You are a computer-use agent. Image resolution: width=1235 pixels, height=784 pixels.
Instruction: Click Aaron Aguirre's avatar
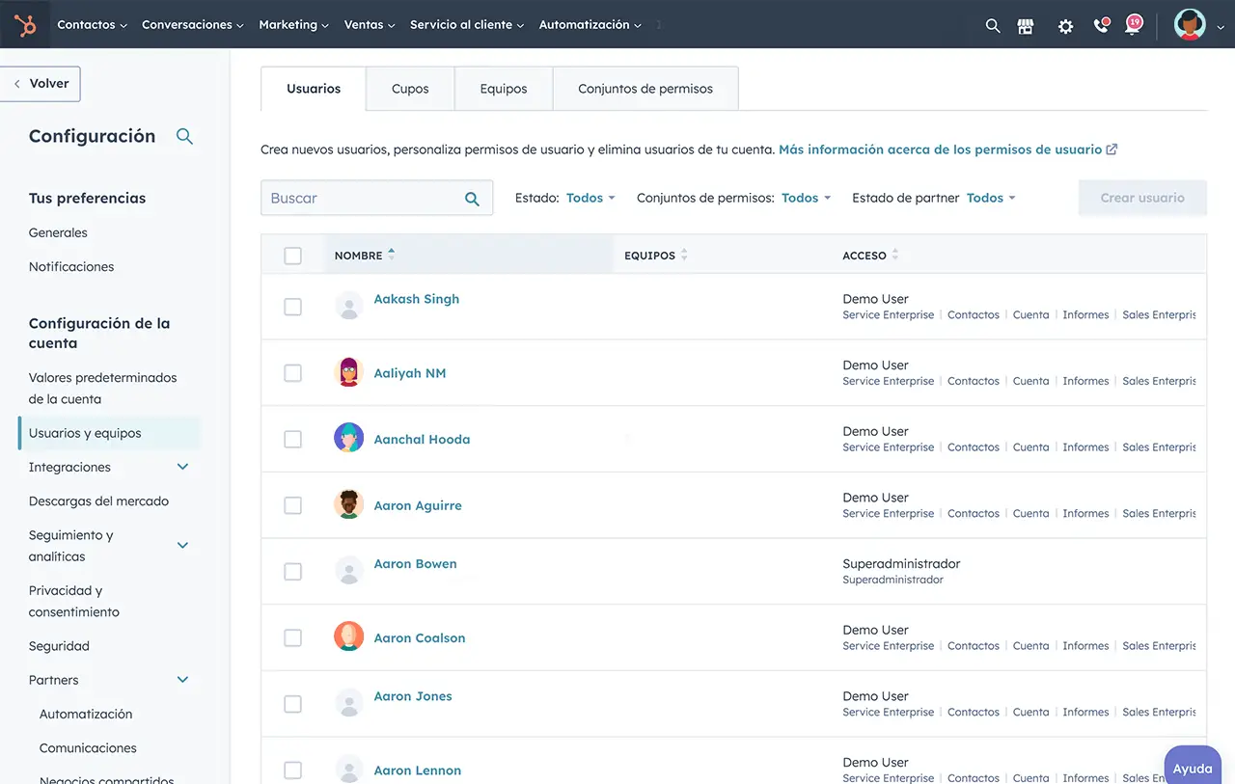click(348, 504)
